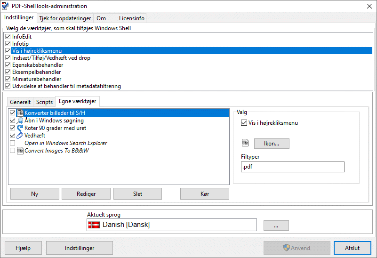Click the bottom Indstillinger button

click(x=80, y=248)
